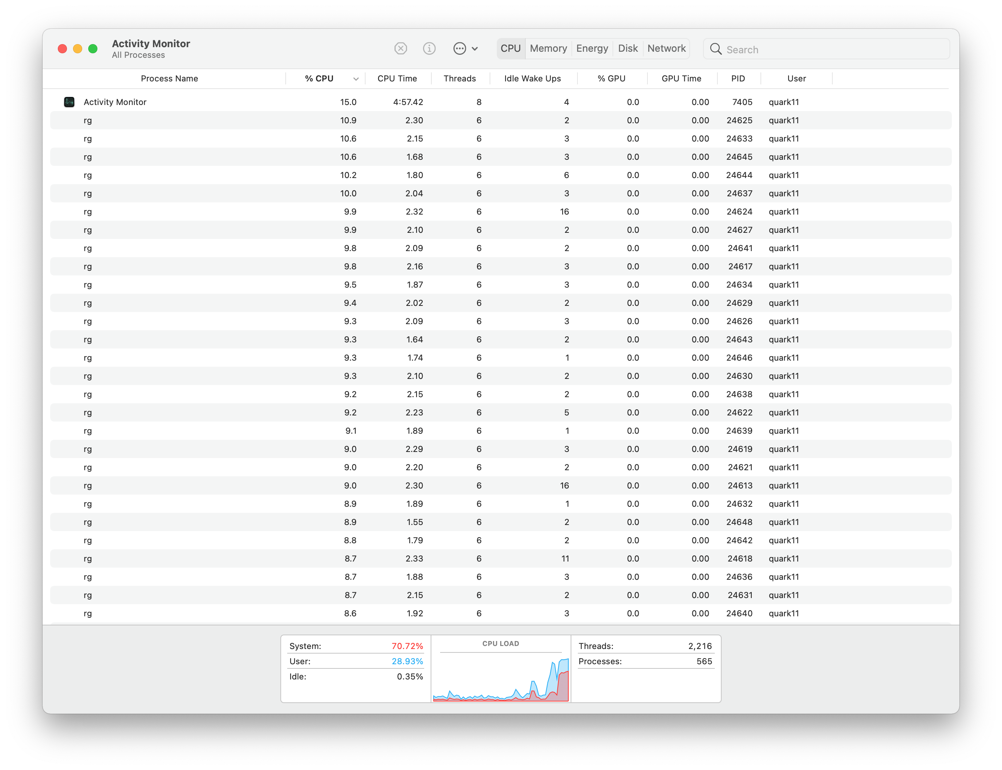Switch to the CPU tab
This screenshot has height=770, width=1002.
coord(510,49)
